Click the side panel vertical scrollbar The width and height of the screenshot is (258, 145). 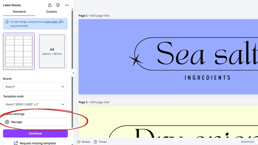tap(72, 69)
